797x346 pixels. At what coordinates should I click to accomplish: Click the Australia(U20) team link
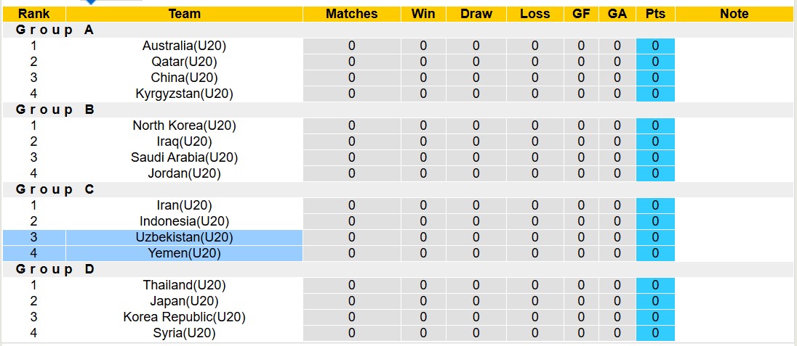coord(184,46)
